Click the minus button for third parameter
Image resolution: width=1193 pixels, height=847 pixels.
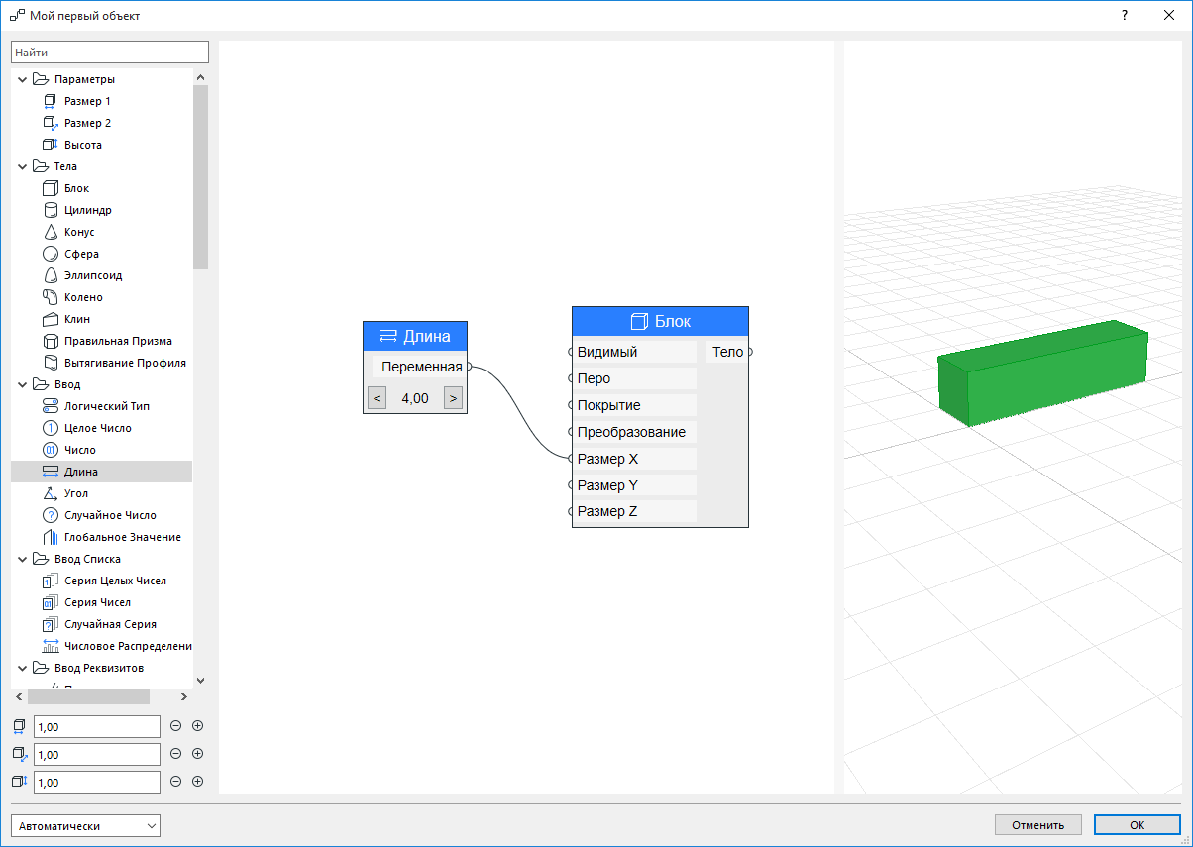[x=176, y=782]
